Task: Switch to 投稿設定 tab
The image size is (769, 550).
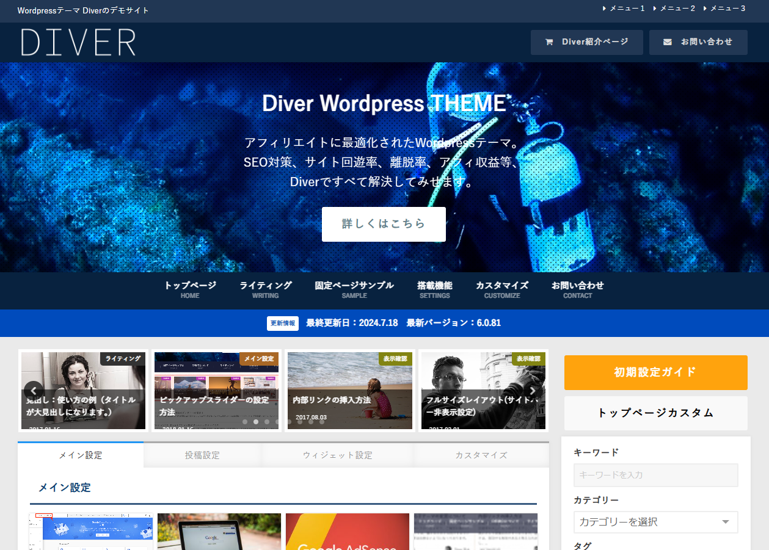Action: click(x=202, y=455)
